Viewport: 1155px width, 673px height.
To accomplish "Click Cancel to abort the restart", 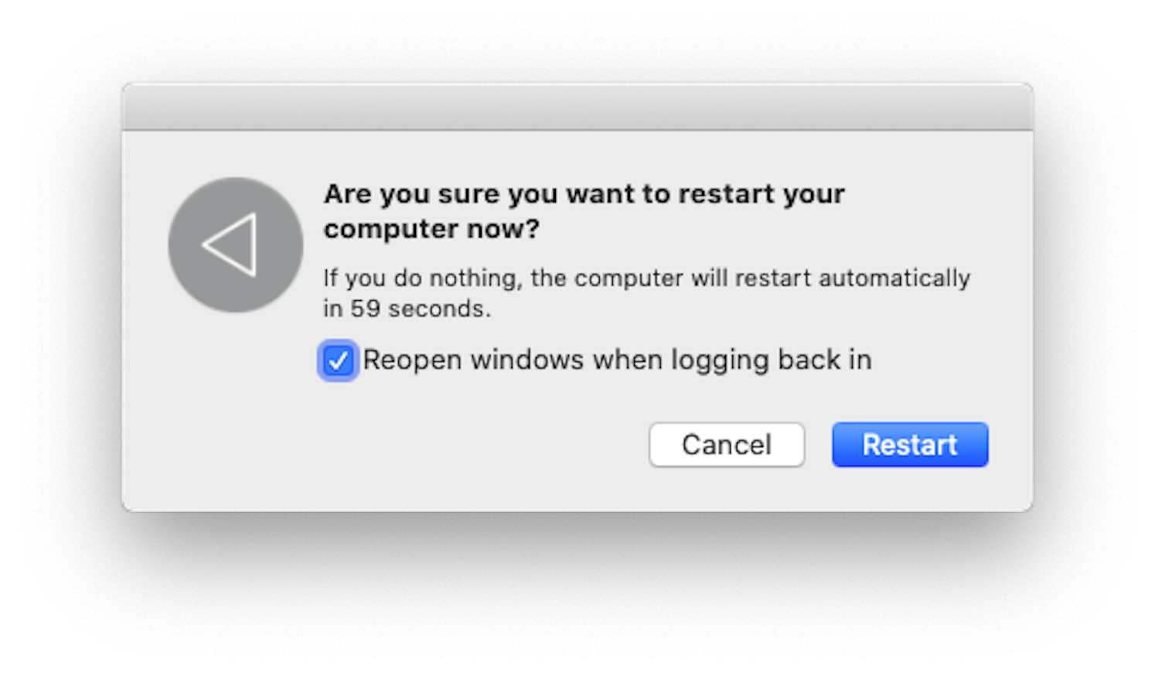I will tap(726, 445).
